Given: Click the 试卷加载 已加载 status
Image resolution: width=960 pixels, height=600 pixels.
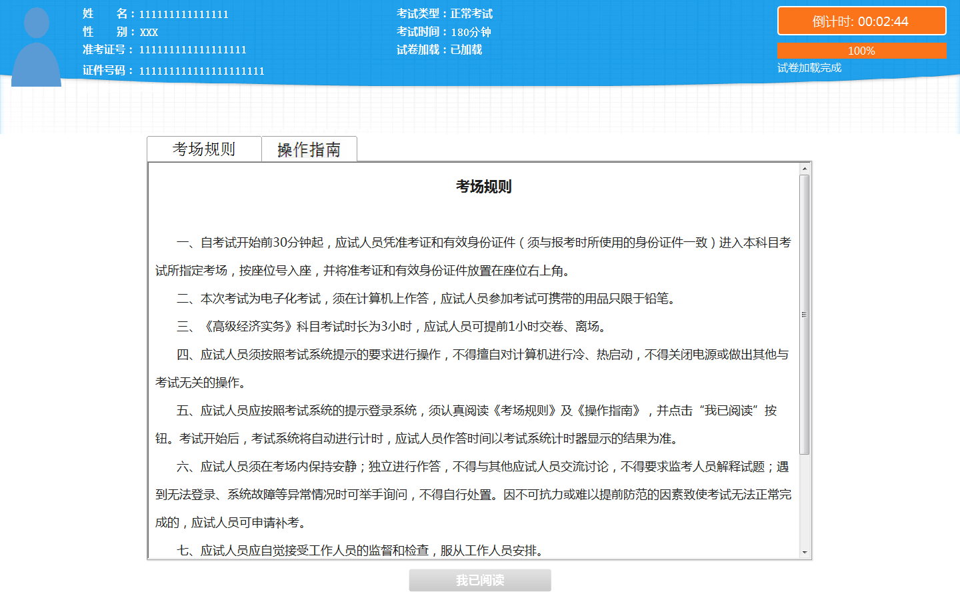Looking at the screenshot, I should [439, 49].
